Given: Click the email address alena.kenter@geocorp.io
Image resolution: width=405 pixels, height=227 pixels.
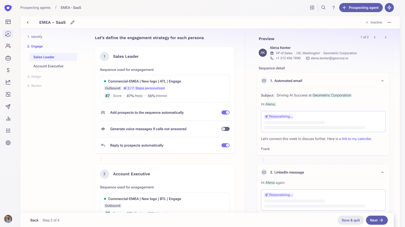Looking at the screenshot, I should [x=329, y=58].
